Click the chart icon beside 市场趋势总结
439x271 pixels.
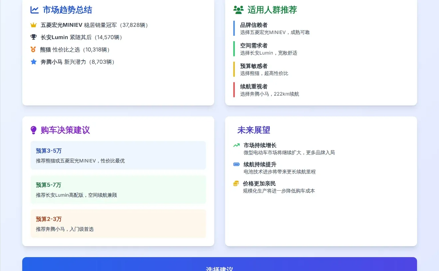(34, 10)
